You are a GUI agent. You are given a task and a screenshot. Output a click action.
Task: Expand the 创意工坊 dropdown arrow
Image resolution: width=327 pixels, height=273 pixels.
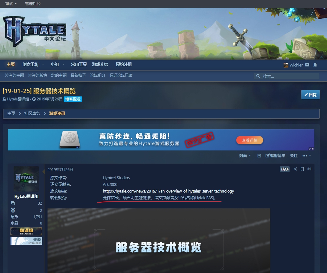pyautogui.click(x=43, y=64)
